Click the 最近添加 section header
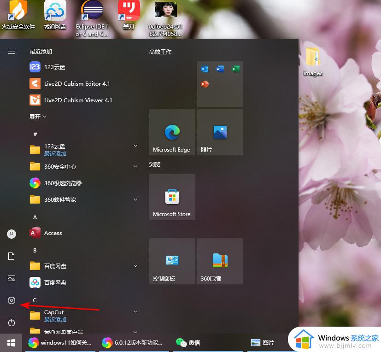The height and width of the screenshot is (352, 381). coord(41,52)
